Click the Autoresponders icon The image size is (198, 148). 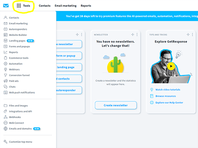[6, 29]
